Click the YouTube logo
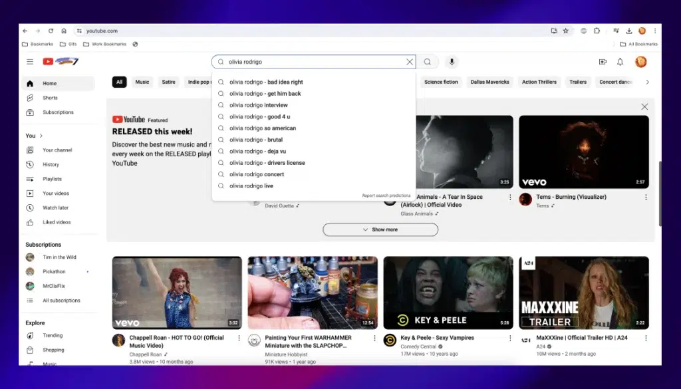 pyautogui.click(x=61, y=62)
